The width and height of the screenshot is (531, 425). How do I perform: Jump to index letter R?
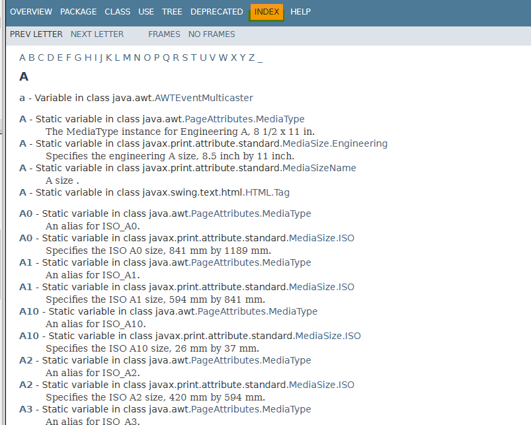coord(176,58)
